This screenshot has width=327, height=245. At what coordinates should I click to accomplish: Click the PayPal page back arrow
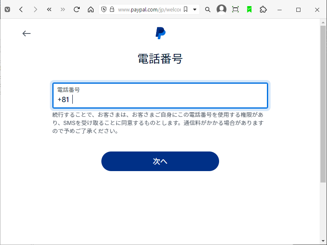point(27,33)
